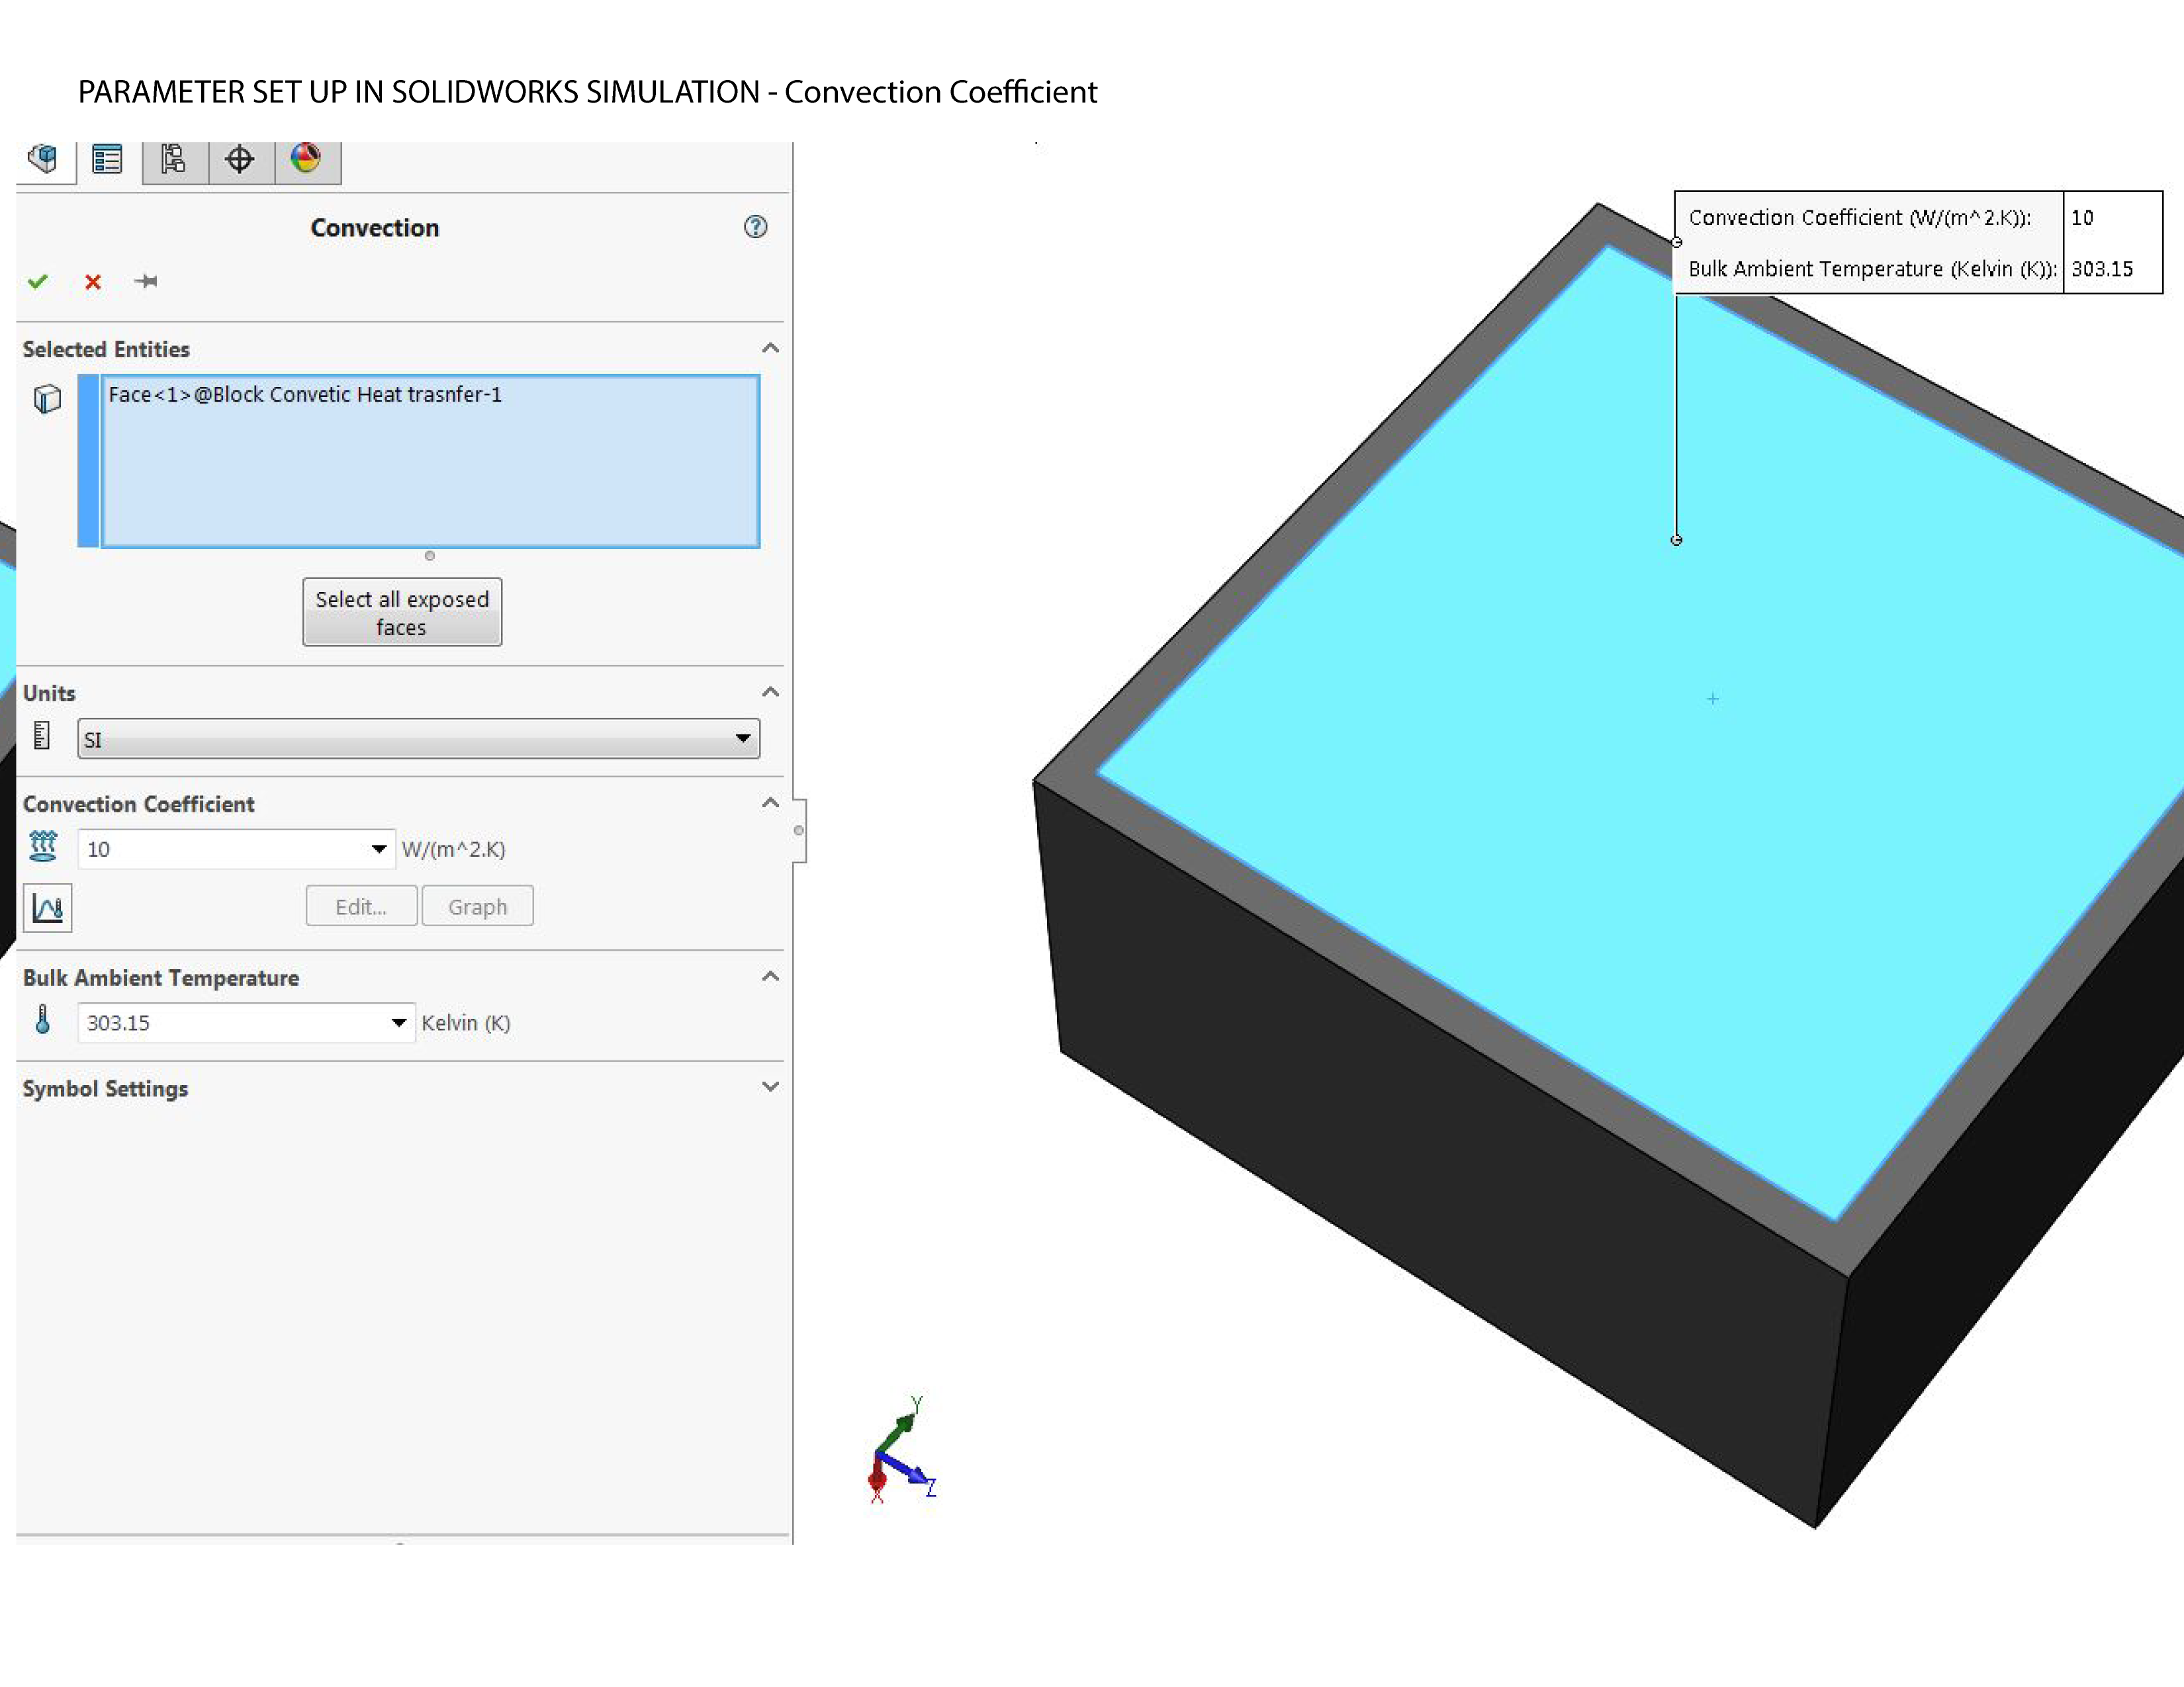The image size is (2184, 1687).
Task: Click the panel splitter collapse handle
Action: pos(799,830)
